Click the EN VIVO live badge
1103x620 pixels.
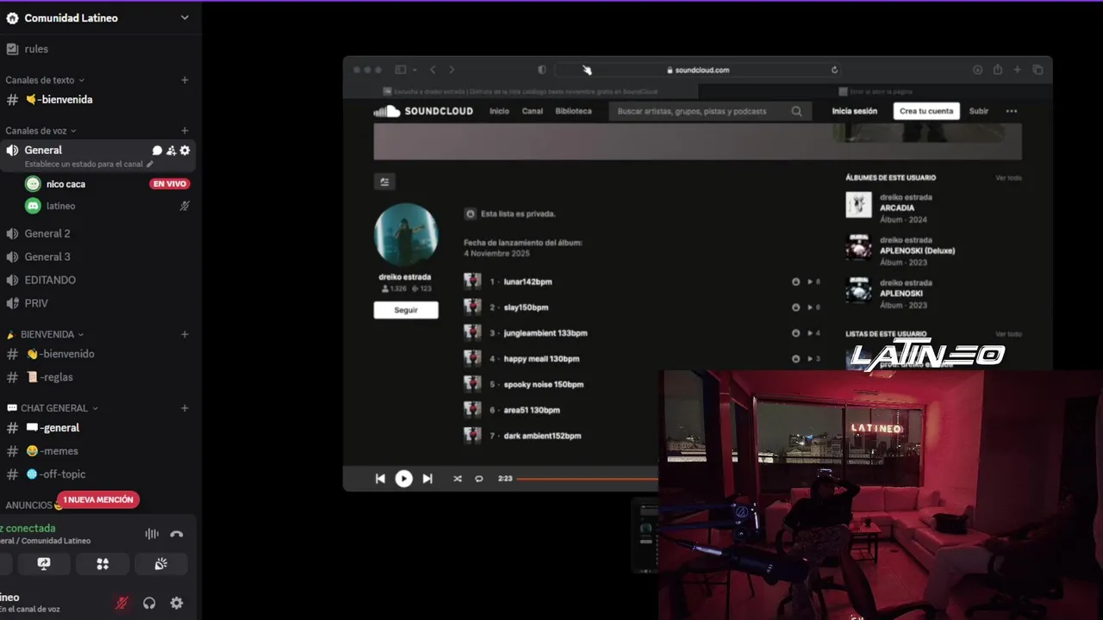170,183
